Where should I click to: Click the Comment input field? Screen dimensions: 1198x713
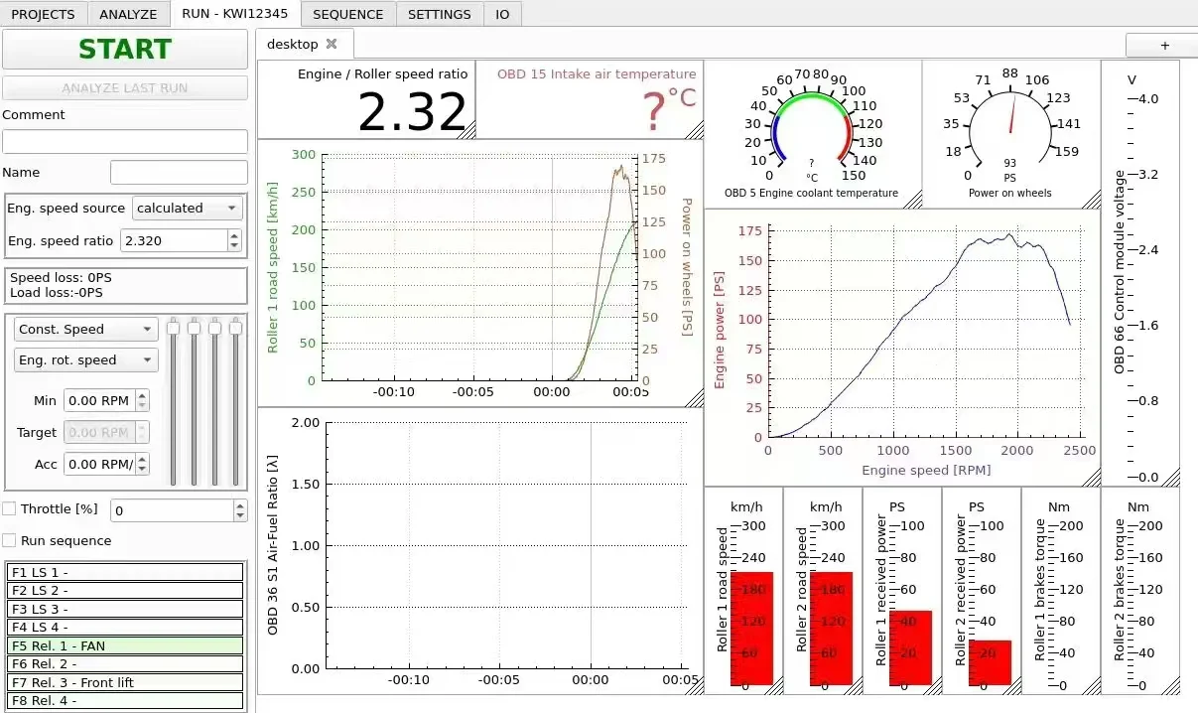click(x=125, y=141)
